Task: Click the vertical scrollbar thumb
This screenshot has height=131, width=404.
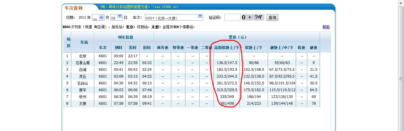Action: (x=401, y=78)
